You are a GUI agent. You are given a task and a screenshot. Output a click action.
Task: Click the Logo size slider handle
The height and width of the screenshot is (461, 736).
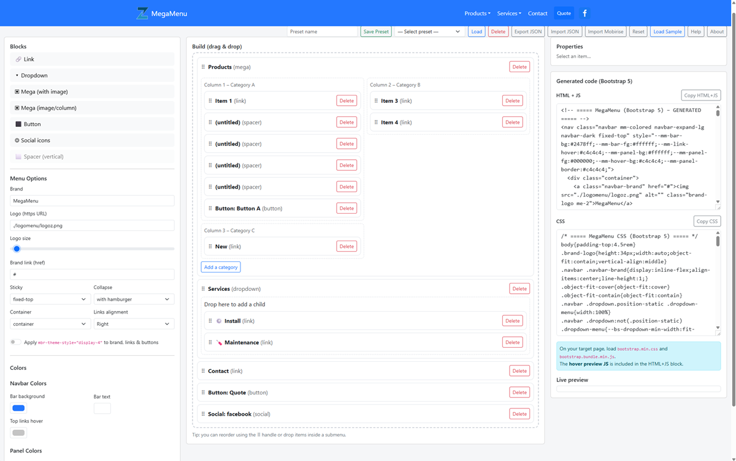click(17, 249)
